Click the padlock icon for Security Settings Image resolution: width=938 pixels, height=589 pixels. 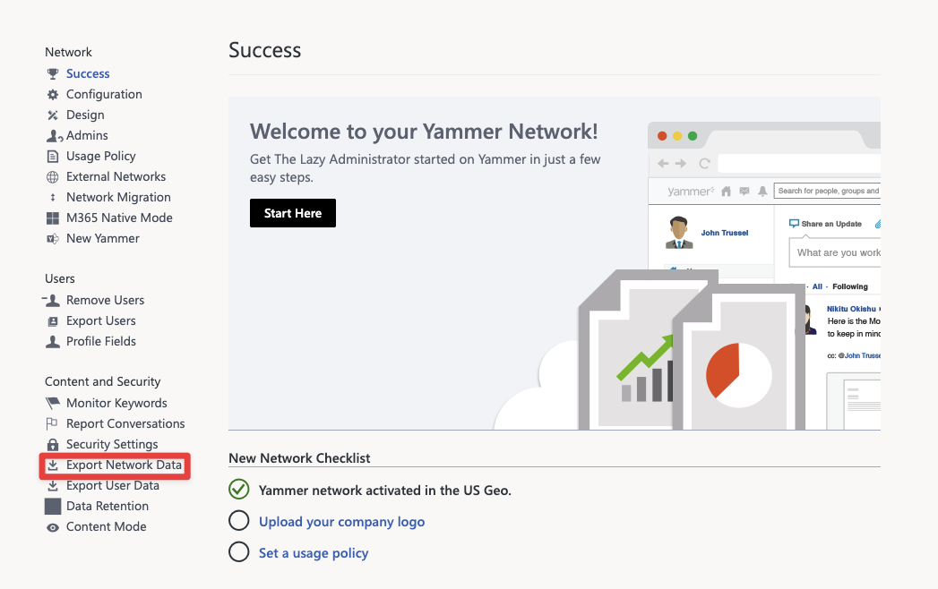coord(53,444)
